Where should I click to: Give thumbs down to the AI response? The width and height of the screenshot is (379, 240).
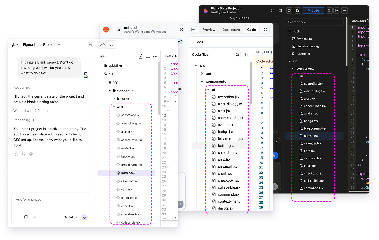coord(24,154)
